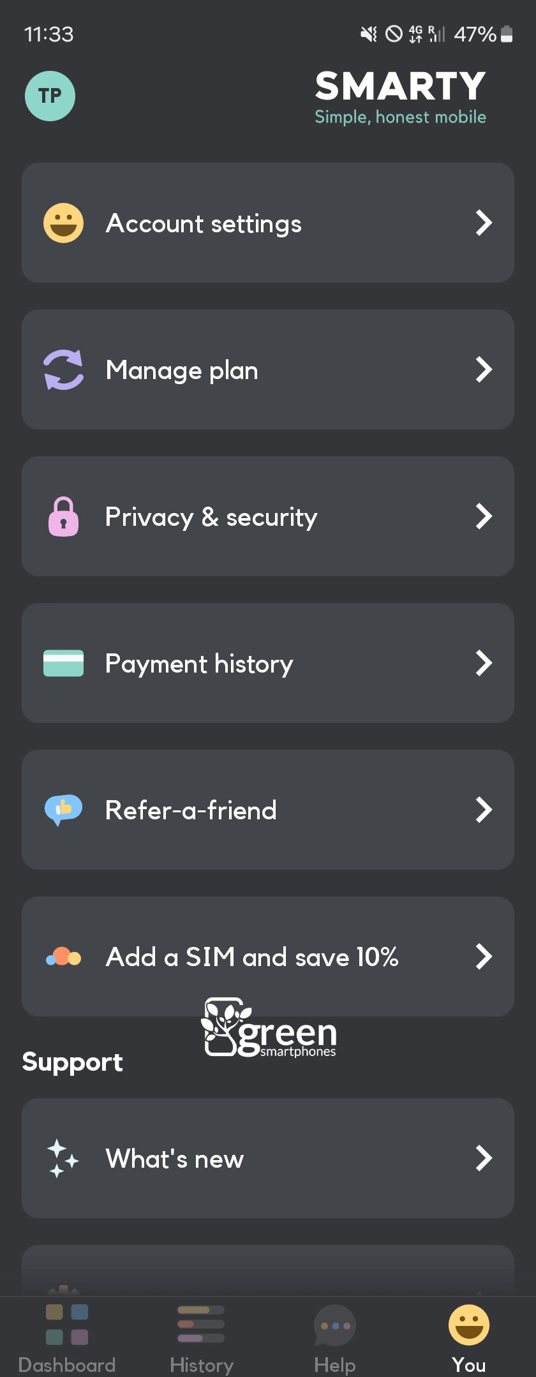This screenshot has height=1377, width=536.
Task: Tap the SMARTY logo header
Action: point(400,97)
